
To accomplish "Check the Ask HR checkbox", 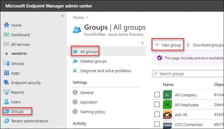I will pos(157,114).
